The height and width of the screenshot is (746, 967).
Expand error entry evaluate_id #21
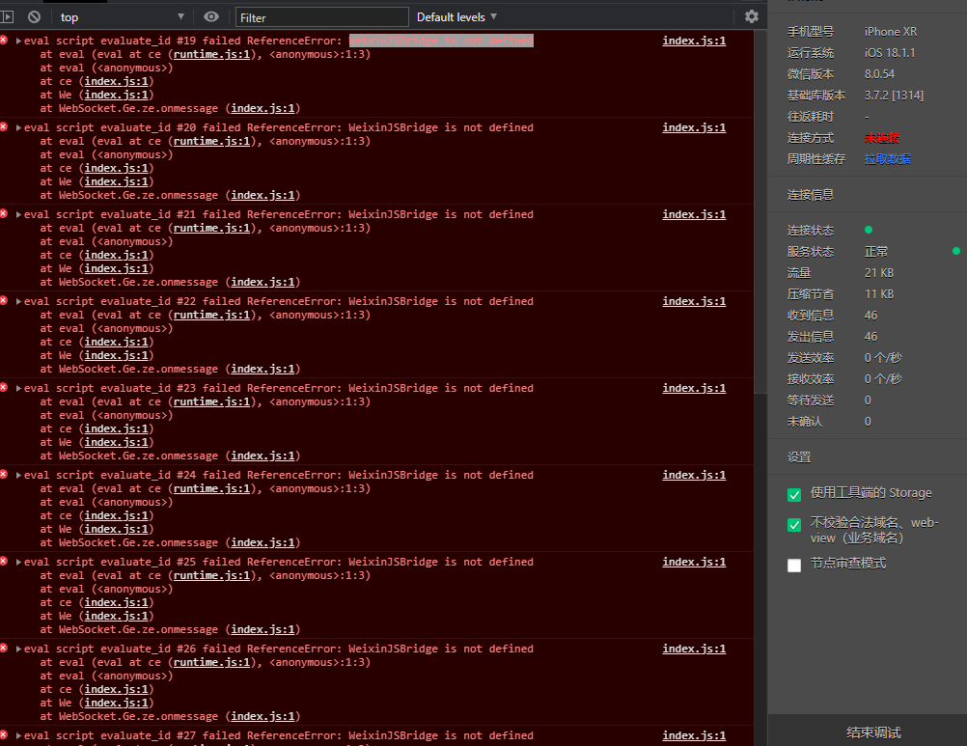coord(19,214)
